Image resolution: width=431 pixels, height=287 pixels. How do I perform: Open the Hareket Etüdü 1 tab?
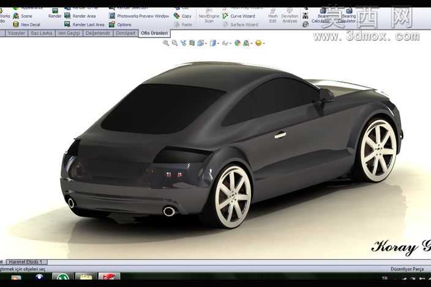click(x=26, y=262)
